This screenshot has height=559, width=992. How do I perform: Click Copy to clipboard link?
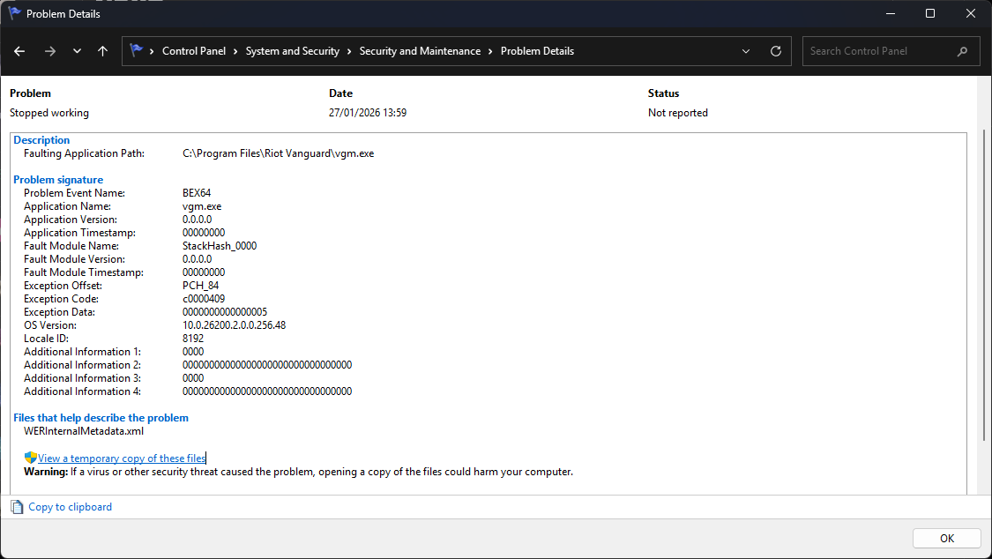tap(71, 506)
